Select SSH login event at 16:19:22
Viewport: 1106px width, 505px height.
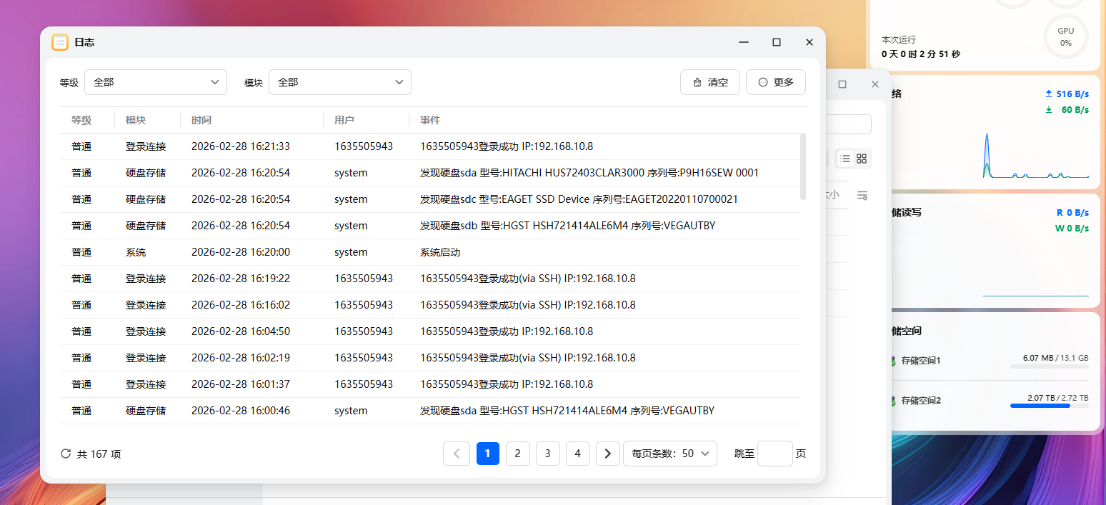point(429,279)
